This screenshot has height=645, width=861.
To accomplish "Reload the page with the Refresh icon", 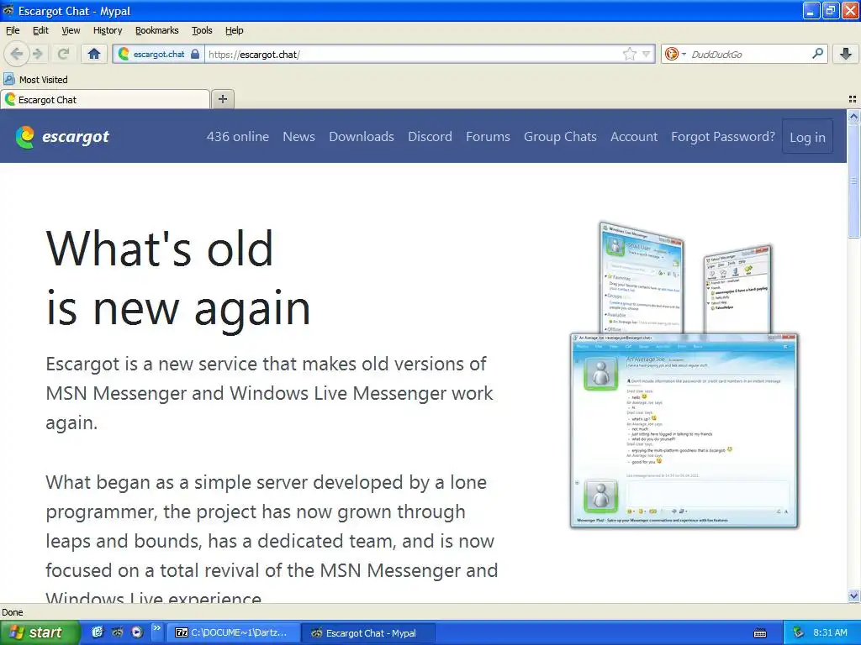I will click(63, 54).
